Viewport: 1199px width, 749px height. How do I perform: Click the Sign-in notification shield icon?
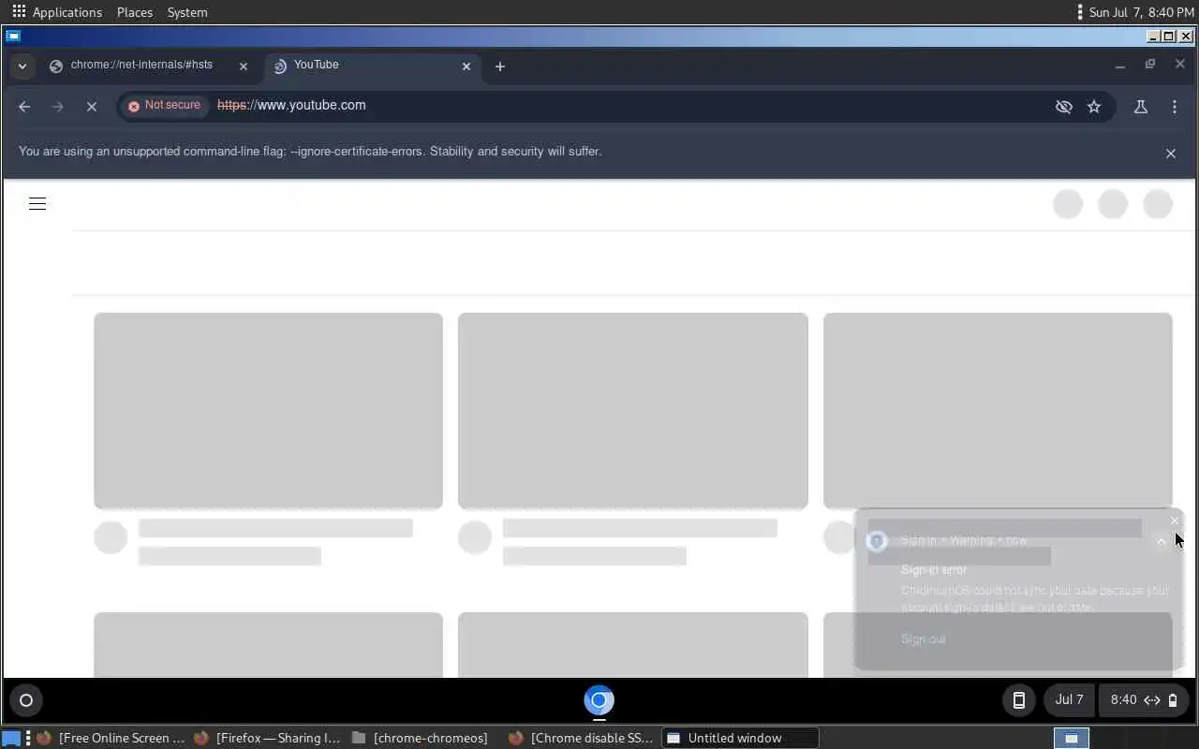click(x=877, y=541)
